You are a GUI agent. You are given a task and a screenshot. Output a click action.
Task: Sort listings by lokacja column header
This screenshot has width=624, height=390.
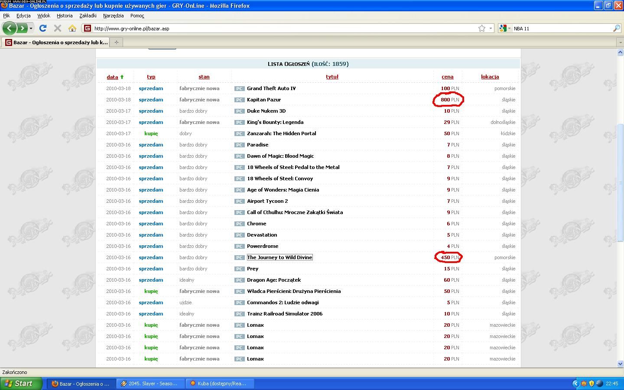490,77
